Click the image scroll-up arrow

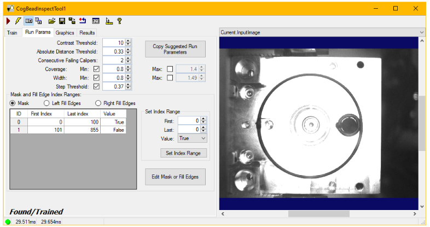(x=422, y=40)
